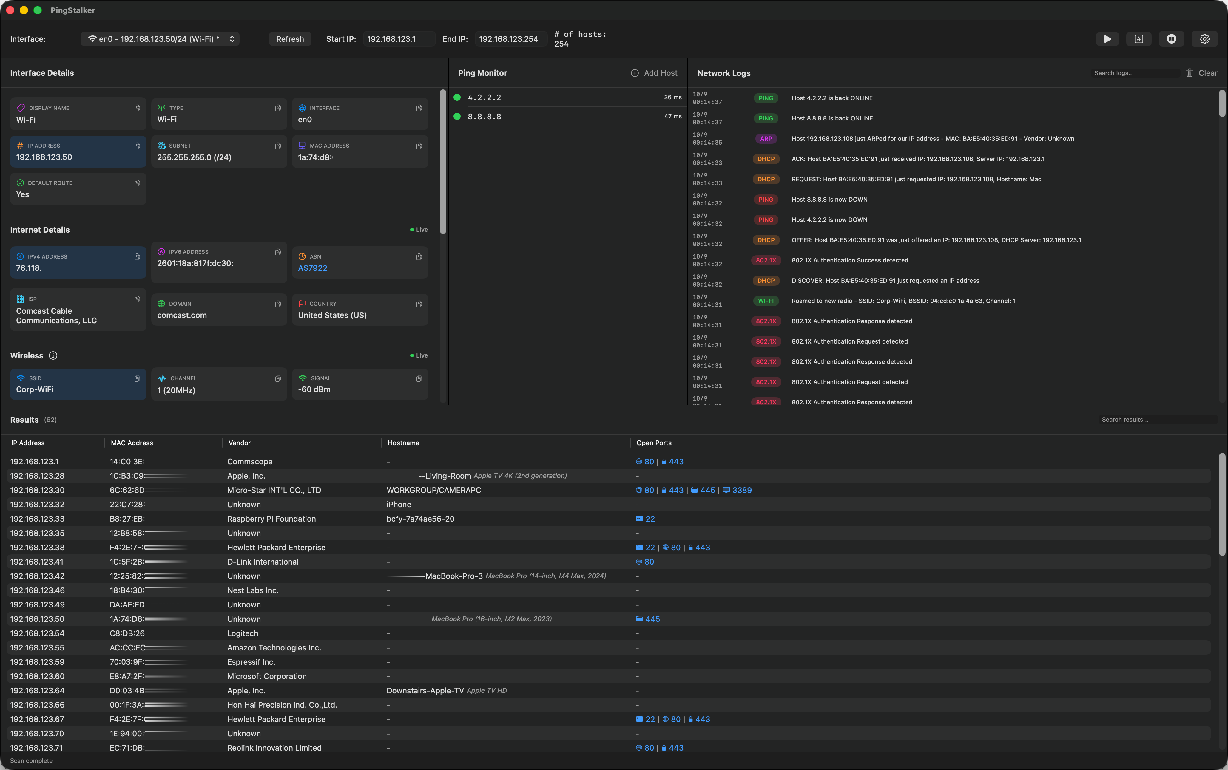Copy the SSID Corp-WiFi value
The width and height of the screenshot is (1228, 770).
point(137,378)
